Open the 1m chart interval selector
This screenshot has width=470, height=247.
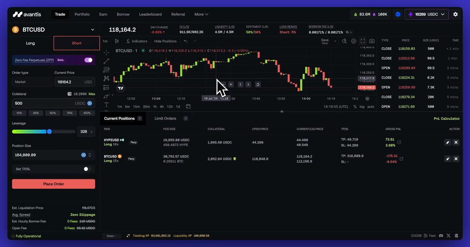click(x=105, y=41)
